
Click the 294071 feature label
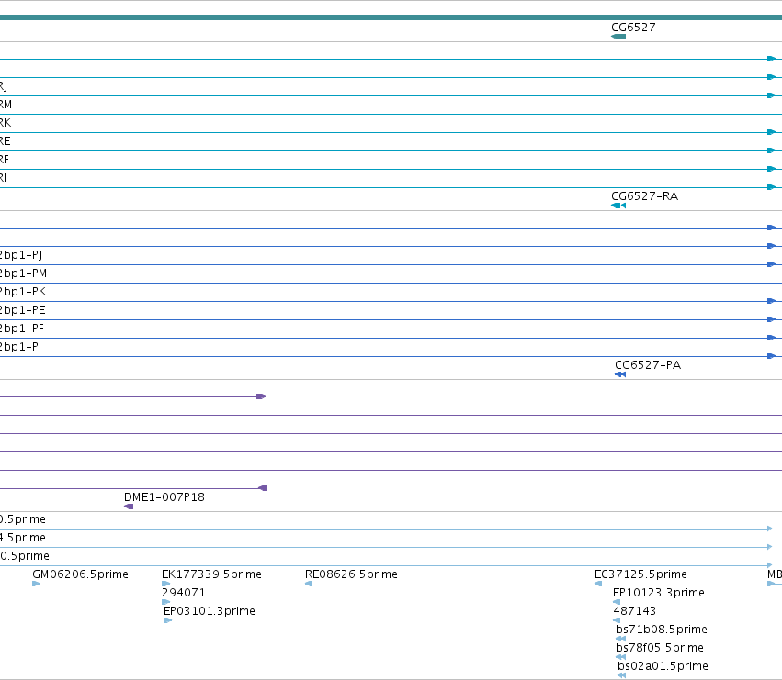tap(184, 593)
